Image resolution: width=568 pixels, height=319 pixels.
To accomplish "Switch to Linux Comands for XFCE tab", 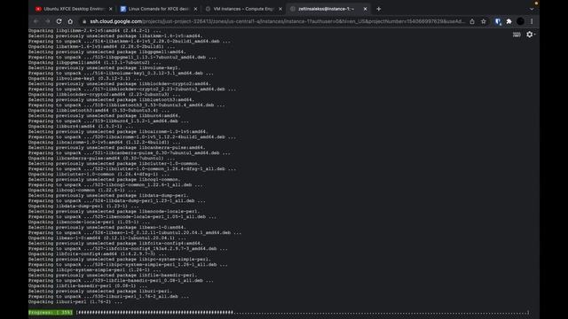I will 158,9.
